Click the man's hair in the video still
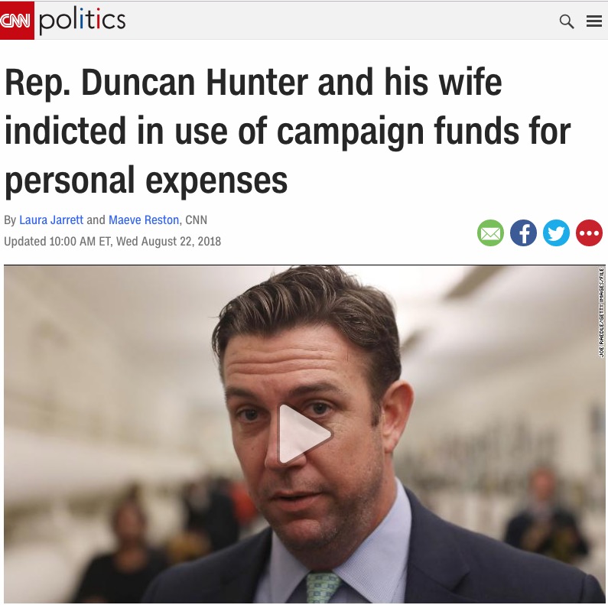 pos(307,306)
